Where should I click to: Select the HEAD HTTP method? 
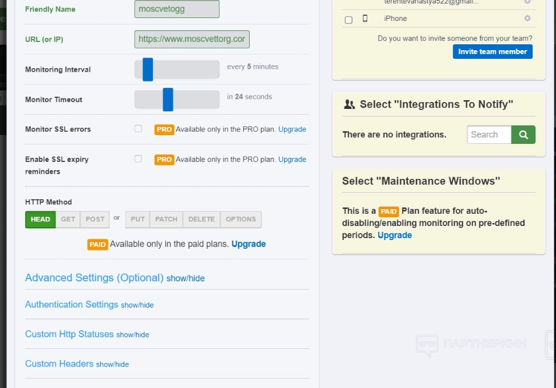tap(40, 219)
